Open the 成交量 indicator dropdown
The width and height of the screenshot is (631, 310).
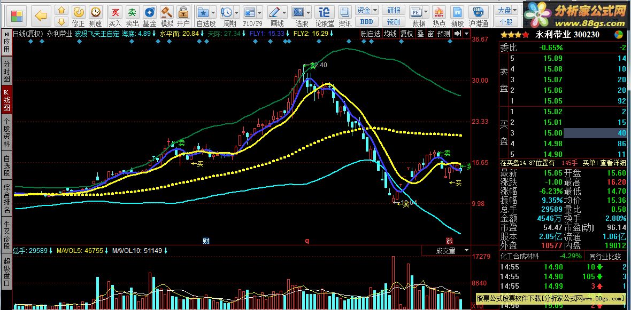(x=467, y=251)
